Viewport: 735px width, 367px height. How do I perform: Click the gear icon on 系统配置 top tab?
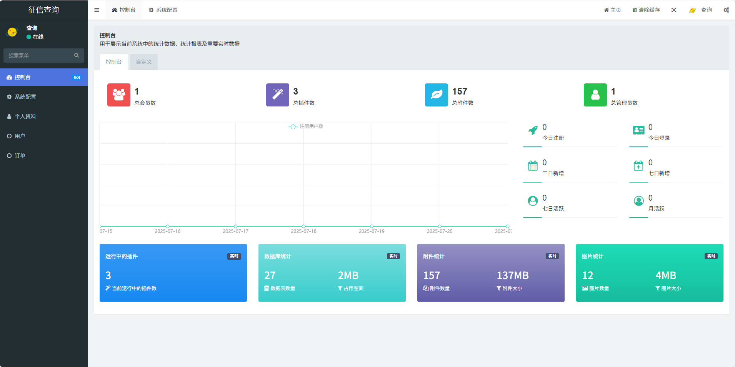pos(151,10)
